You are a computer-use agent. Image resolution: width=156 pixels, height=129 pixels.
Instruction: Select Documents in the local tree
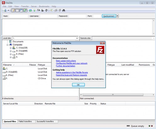pos(18,42)
